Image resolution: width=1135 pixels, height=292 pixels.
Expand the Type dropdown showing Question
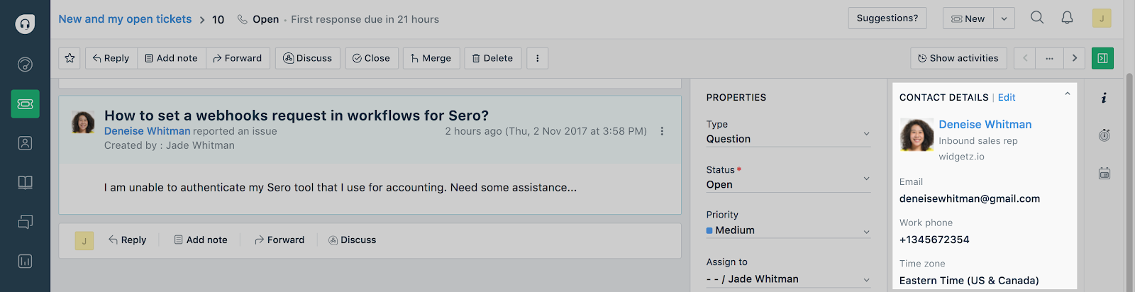[x=866, y=134]
